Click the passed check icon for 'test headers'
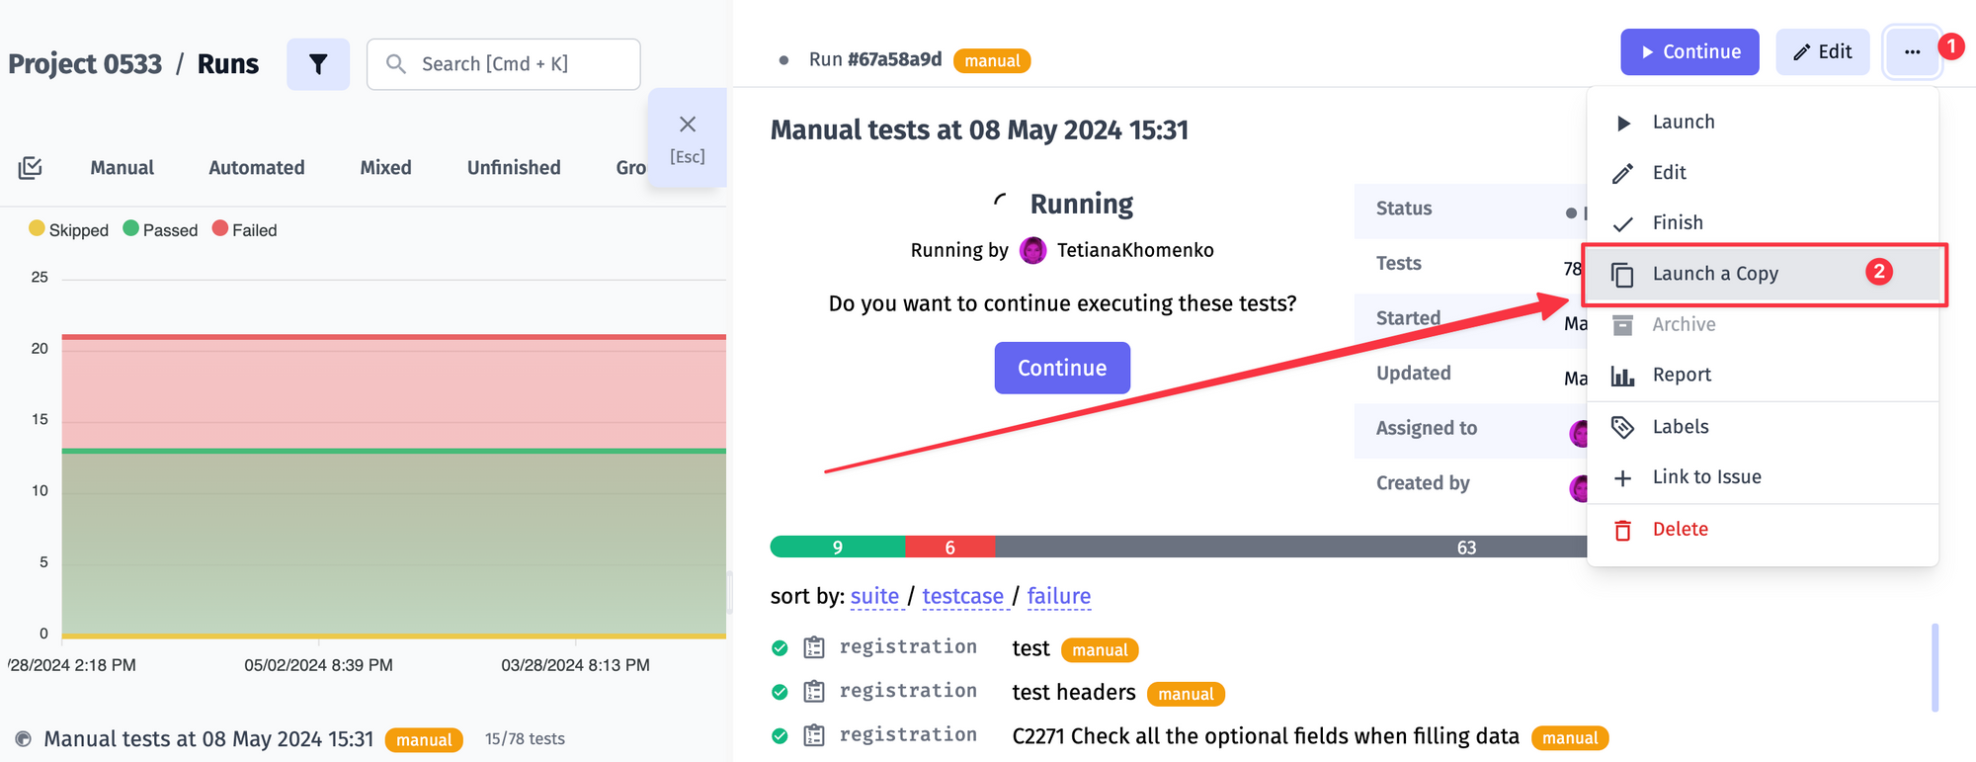Screen dimensions: 1976x762 [780, 692]
